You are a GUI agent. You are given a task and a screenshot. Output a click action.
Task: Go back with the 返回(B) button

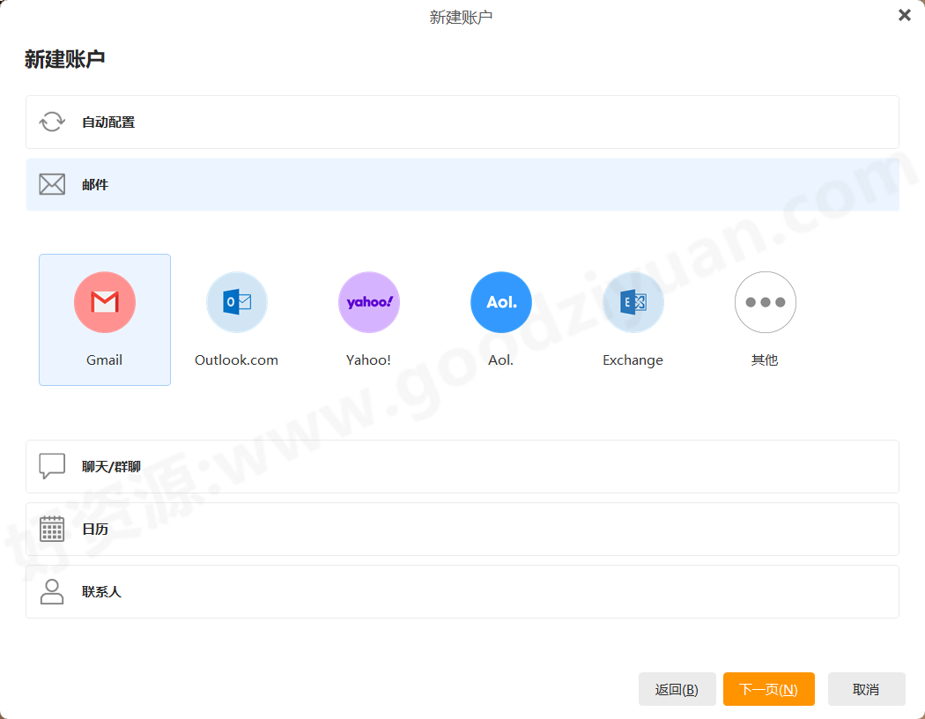[677, 689]
